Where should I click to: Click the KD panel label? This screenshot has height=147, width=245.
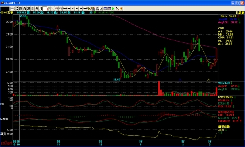(2, 104)
